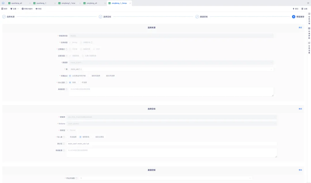Image resolution: width=311 pixels, height=183 pixels.
Task: Open the 表 table selector dropdown arrow
Action: coord(271,69)
